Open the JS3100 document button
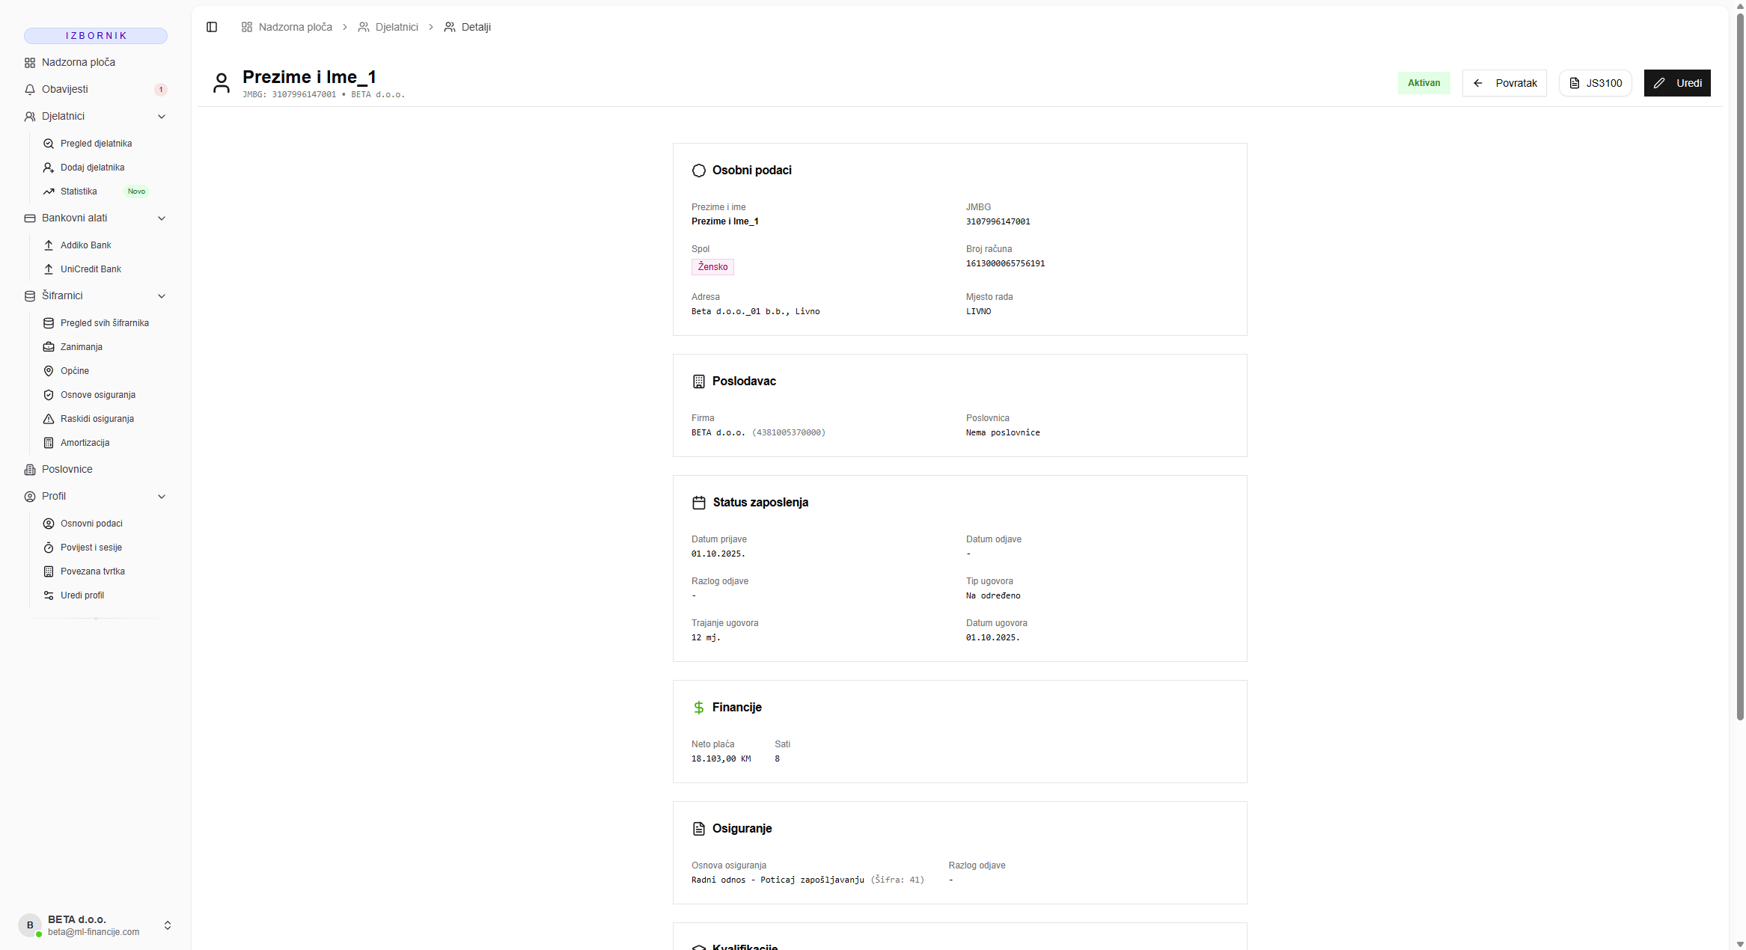The width and height of the screenshot is (1746, 950). pos(1595,83)
